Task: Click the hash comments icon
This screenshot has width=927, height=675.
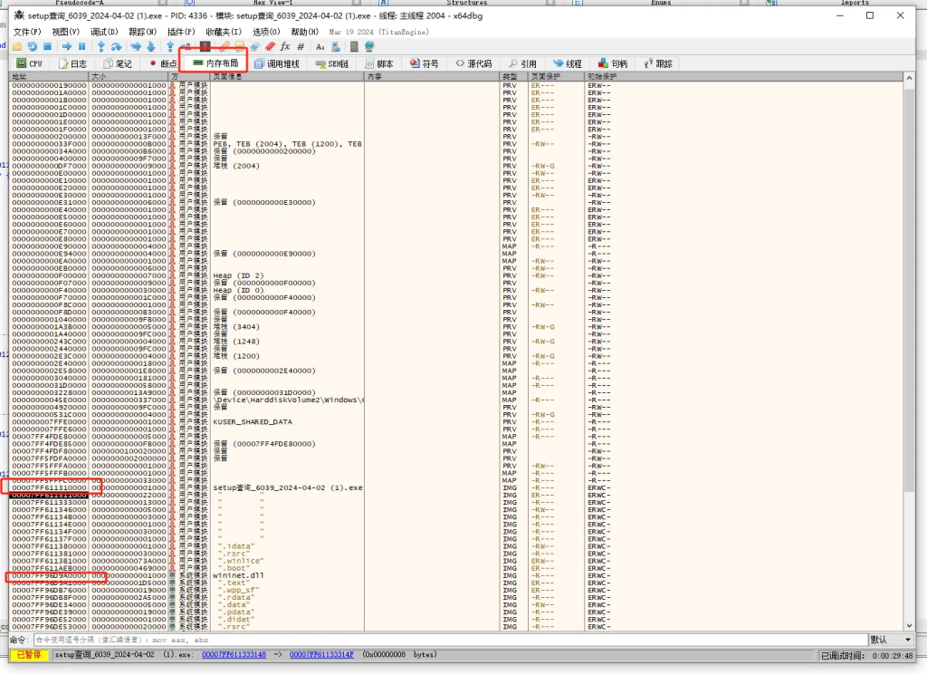Action: click(x=301, y=46)
